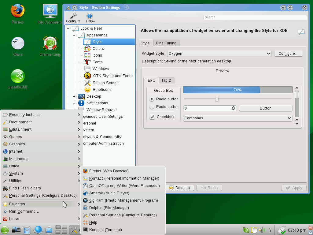Click the System Settings Search field
The width and height of the screenshot is (313, 235).
(255, 17)
